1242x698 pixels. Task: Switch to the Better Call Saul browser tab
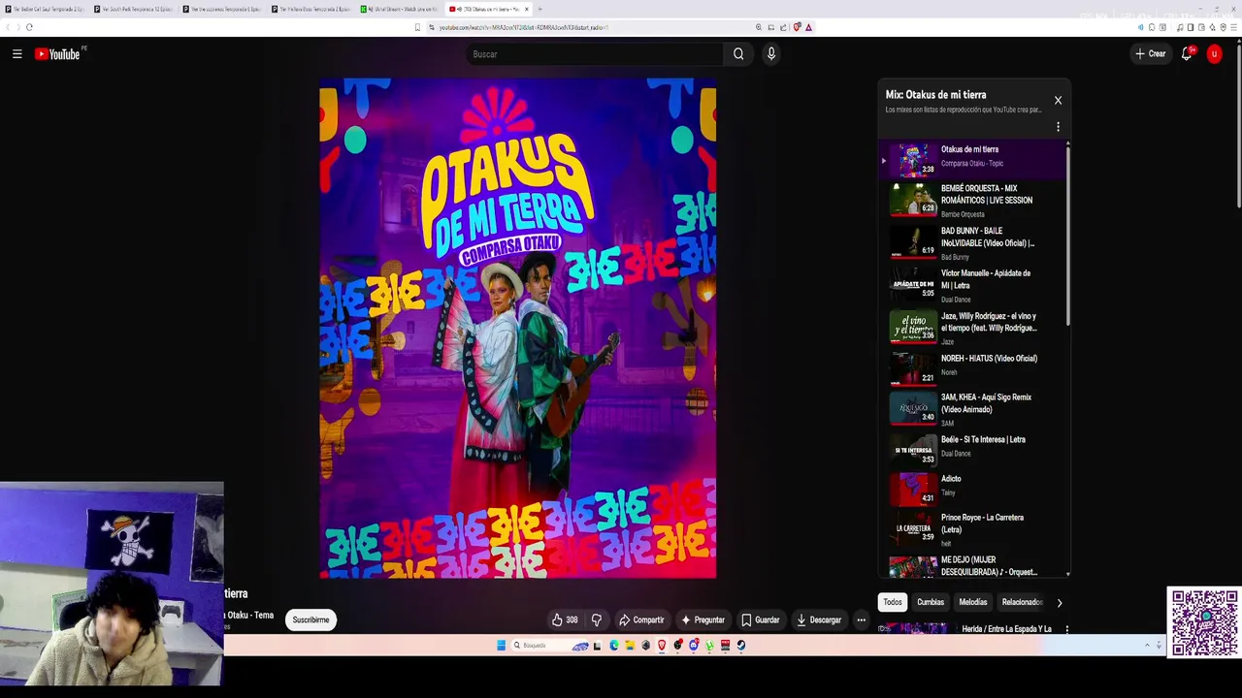(43, 9)
